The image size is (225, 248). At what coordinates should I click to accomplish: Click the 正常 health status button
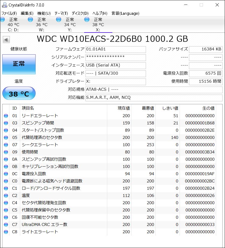[19, 64]
